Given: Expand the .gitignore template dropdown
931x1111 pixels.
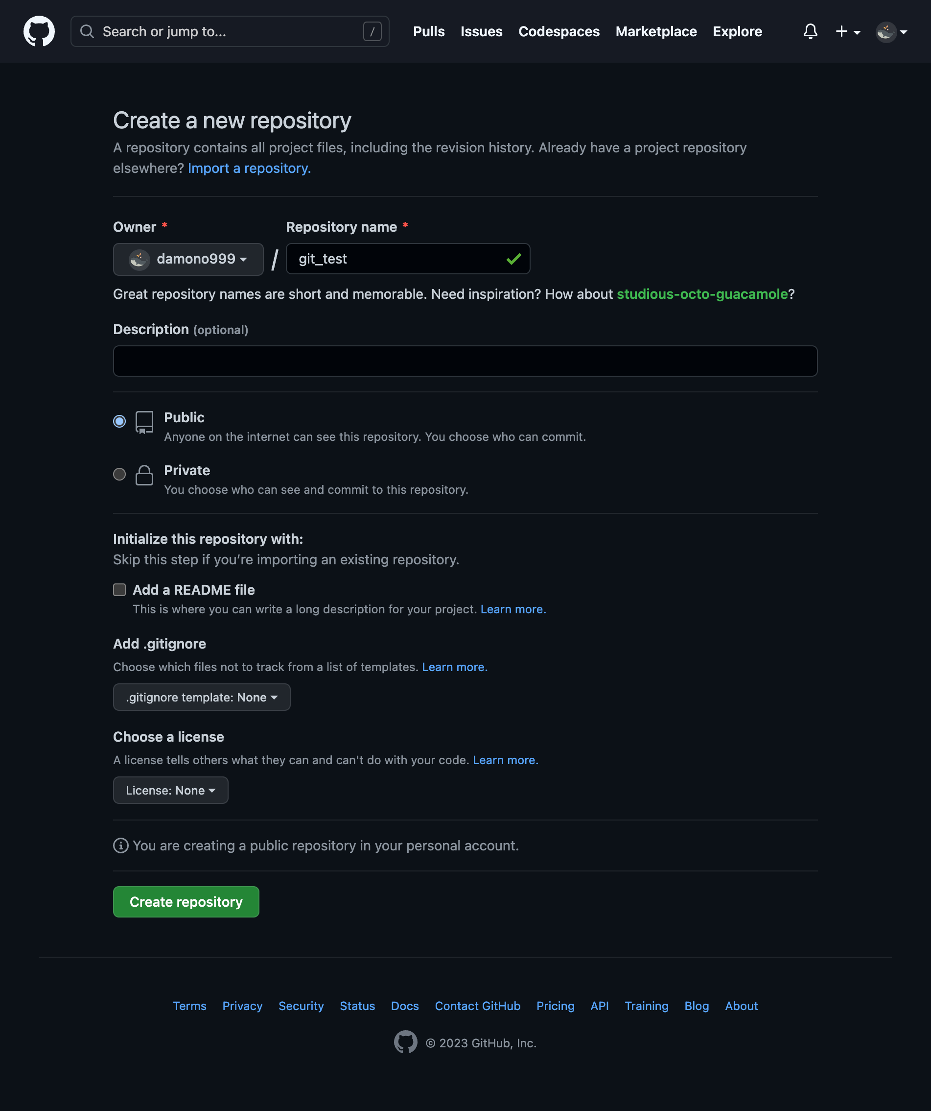Looking at the screenshot, I should (202, 697).
